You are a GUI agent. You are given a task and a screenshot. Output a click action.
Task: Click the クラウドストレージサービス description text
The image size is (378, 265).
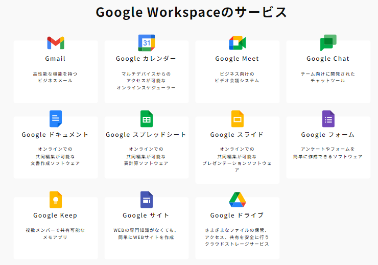237,244
